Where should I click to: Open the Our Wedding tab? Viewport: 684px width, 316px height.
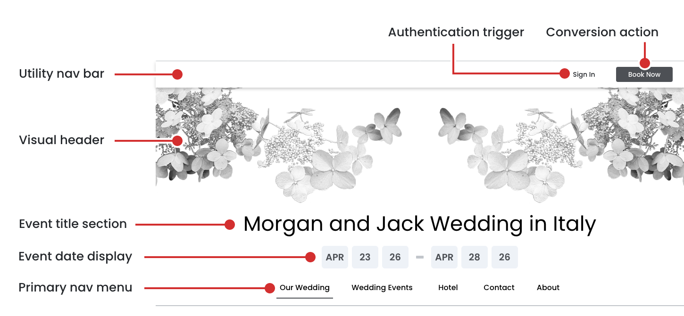pyautogui.click(x=304, y=288)
